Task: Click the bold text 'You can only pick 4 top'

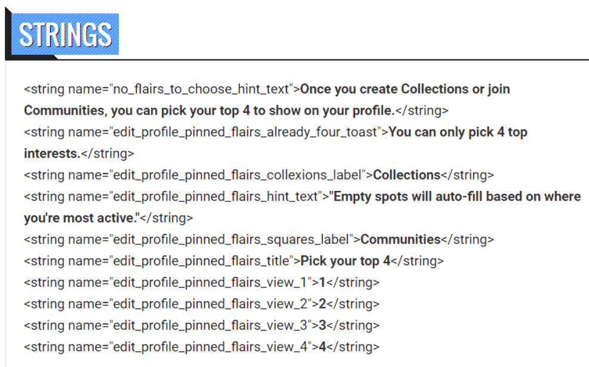Action: 458,132
